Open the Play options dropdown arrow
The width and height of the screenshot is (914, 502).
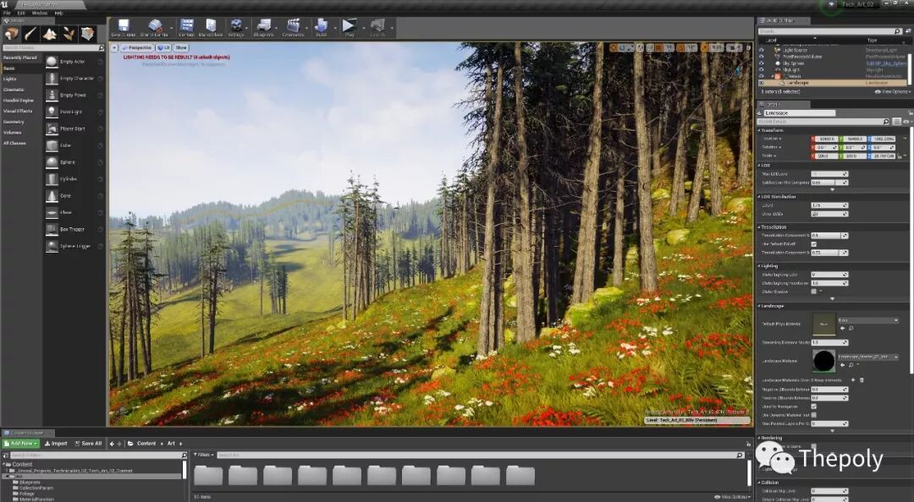tap(363, 27)
